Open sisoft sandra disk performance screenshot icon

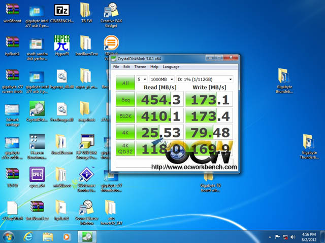click(37, 44)
